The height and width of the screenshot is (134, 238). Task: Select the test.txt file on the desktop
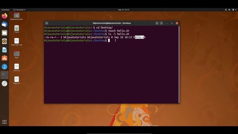click(x=16, y=67)
